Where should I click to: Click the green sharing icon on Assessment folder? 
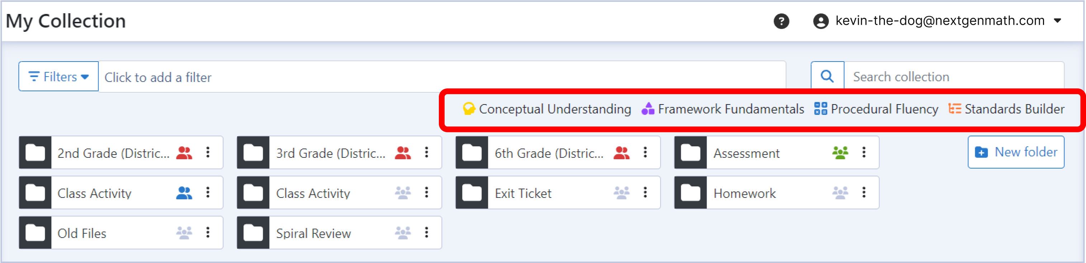(x=840, y=153)
